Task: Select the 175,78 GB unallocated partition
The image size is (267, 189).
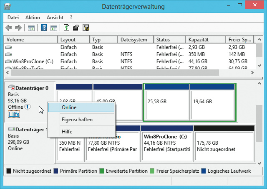Action: [224, 145]
